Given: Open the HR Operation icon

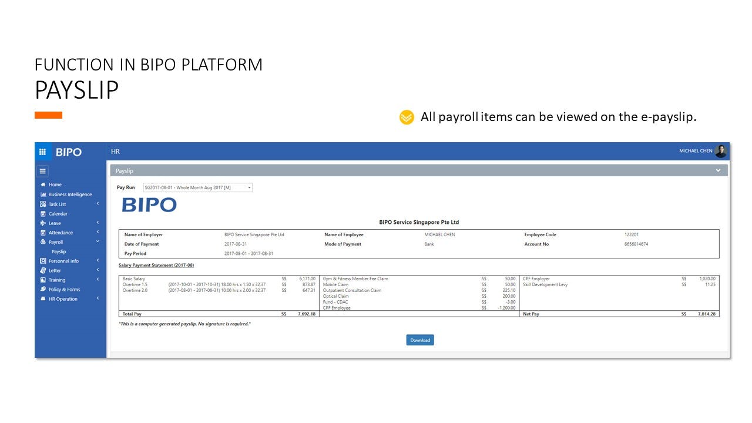Looking at the screenshot, I should click(x=43, y=298).
